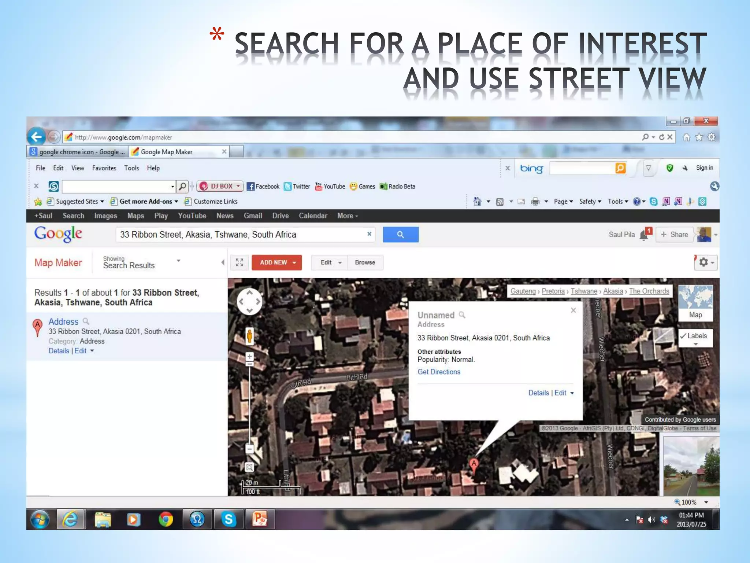Open the Favorites menu
This screenshot has height=563, width=750.
coord(104,168)
